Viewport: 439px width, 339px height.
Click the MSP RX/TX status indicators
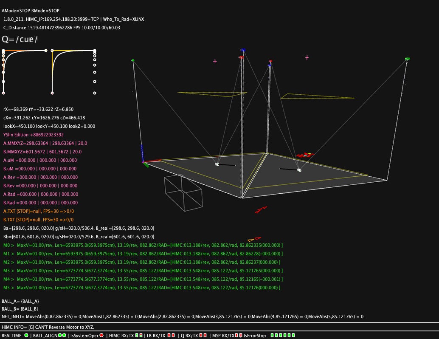pyautogui.click(x=238, y=336)
